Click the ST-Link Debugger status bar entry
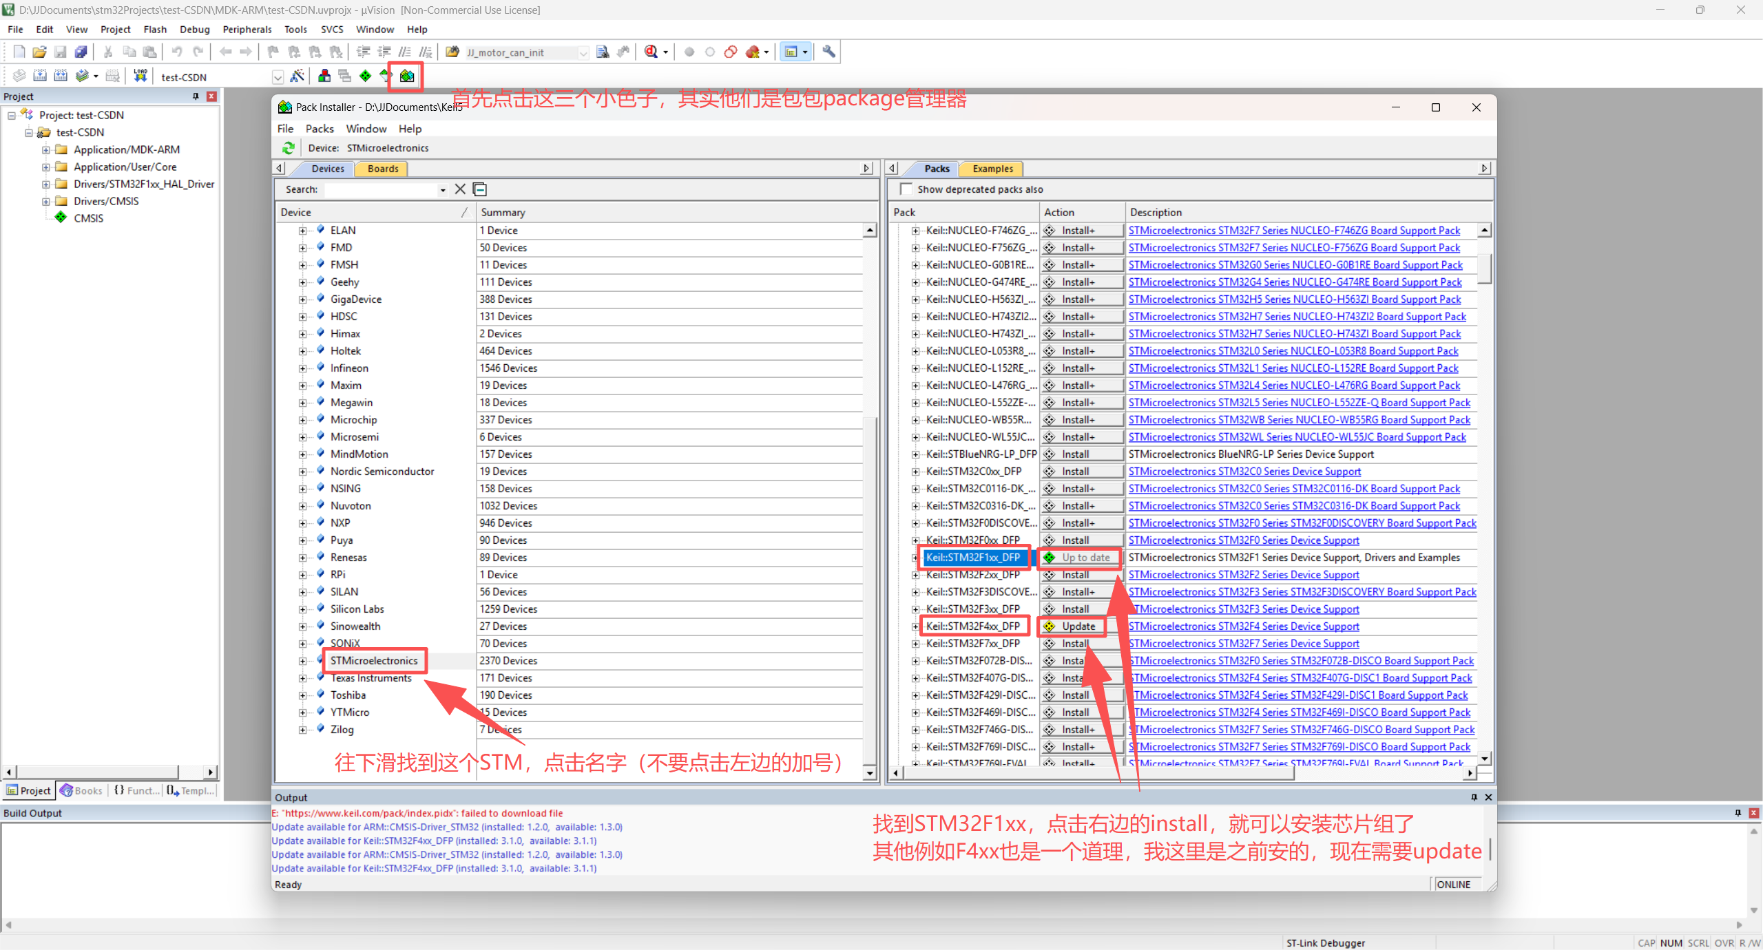The width and height of the screenshot is (1763, 950). click(x=1326, y=943)
